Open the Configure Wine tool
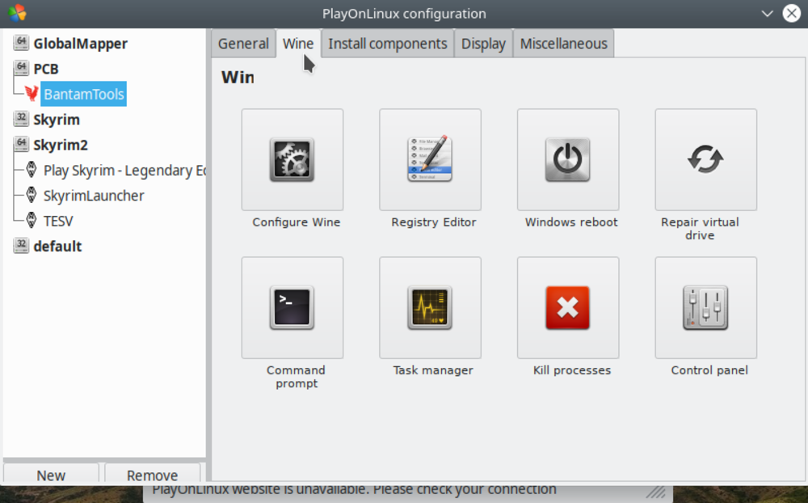Image resolution: width=808 pixels, height=503 pixels. pyautogui.click(x=292, y=159)
